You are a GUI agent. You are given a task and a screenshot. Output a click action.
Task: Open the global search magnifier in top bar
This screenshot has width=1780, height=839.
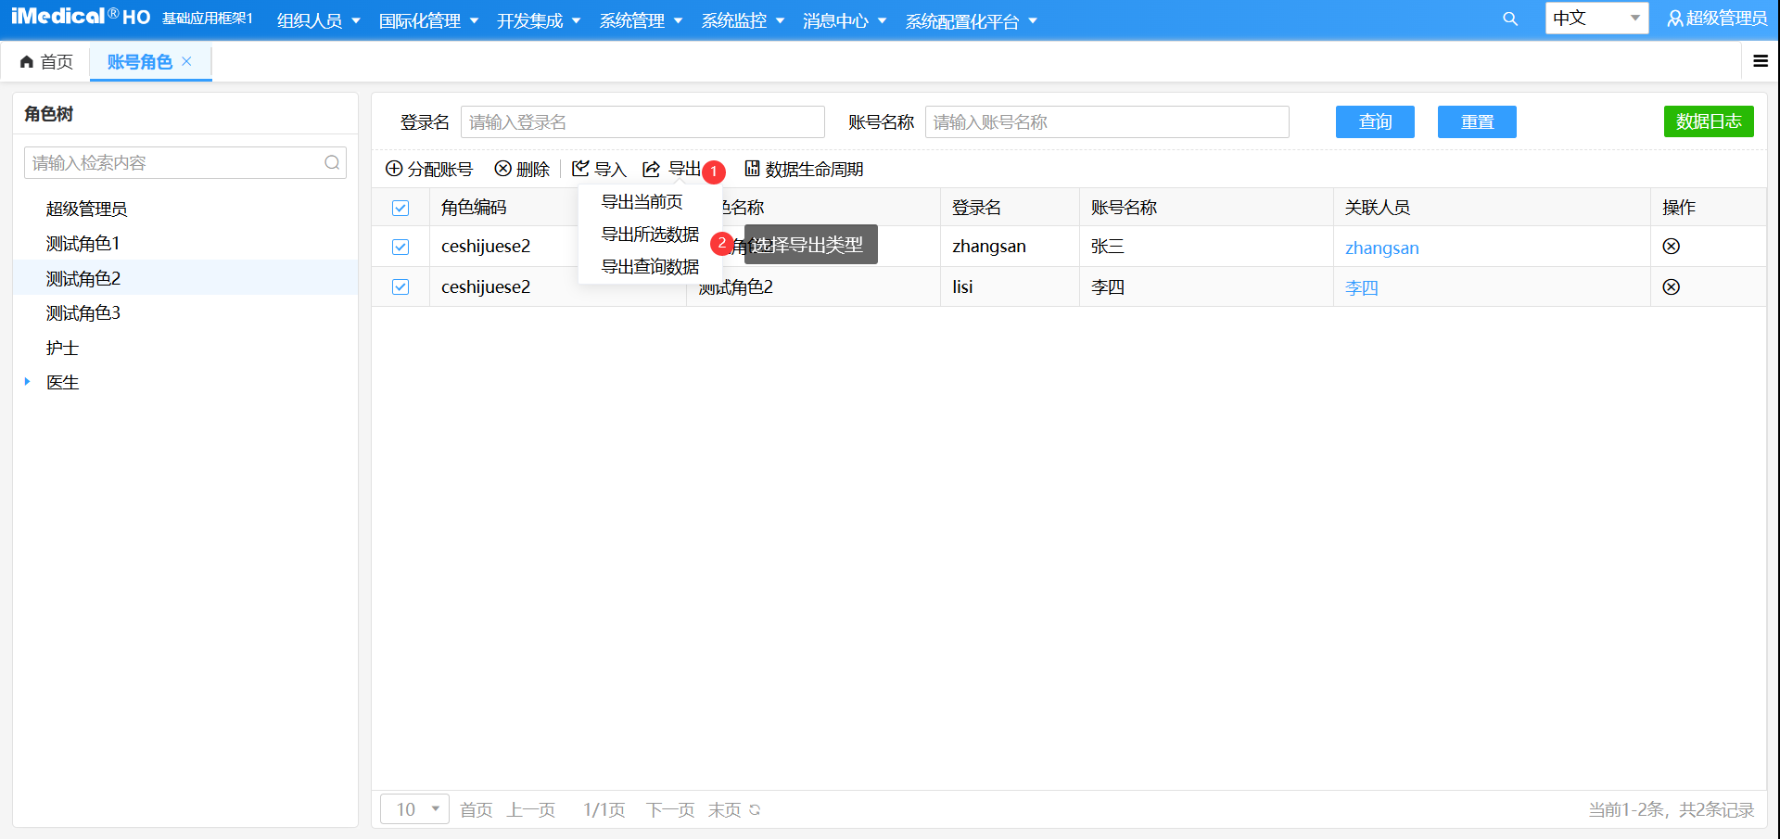point(1510,19)
